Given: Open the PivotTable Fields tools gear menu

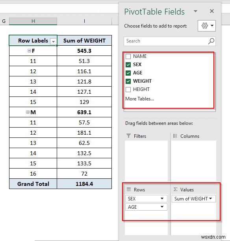Looking at the screenshot, I should 207,26.
